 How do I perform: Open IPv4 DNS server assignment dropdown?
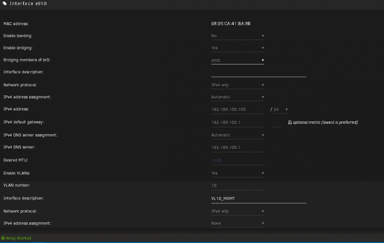[237, 135]
